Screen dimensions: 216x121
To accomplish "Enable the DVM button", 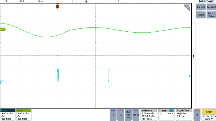I will 136,115.
